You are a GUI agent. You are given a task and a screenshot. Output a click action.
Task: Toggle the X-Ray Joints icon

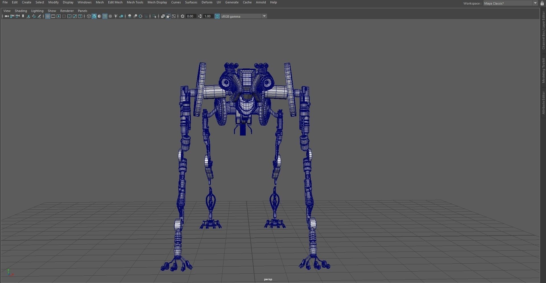point(174,16)
